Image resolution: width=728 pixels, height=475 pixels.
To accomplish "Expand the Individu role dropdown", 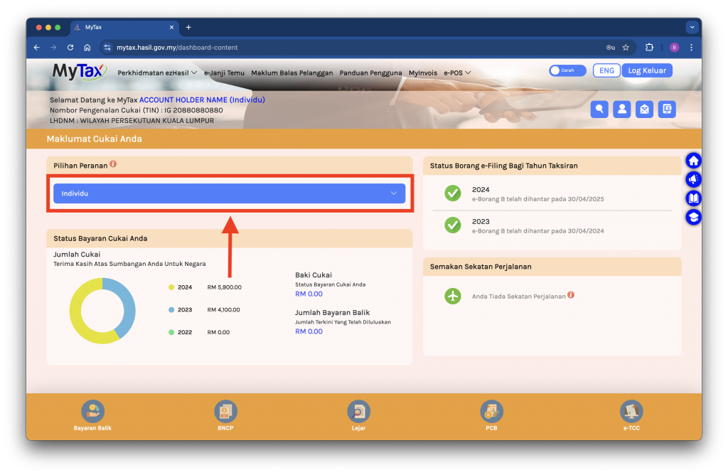I will pos(229,193).
